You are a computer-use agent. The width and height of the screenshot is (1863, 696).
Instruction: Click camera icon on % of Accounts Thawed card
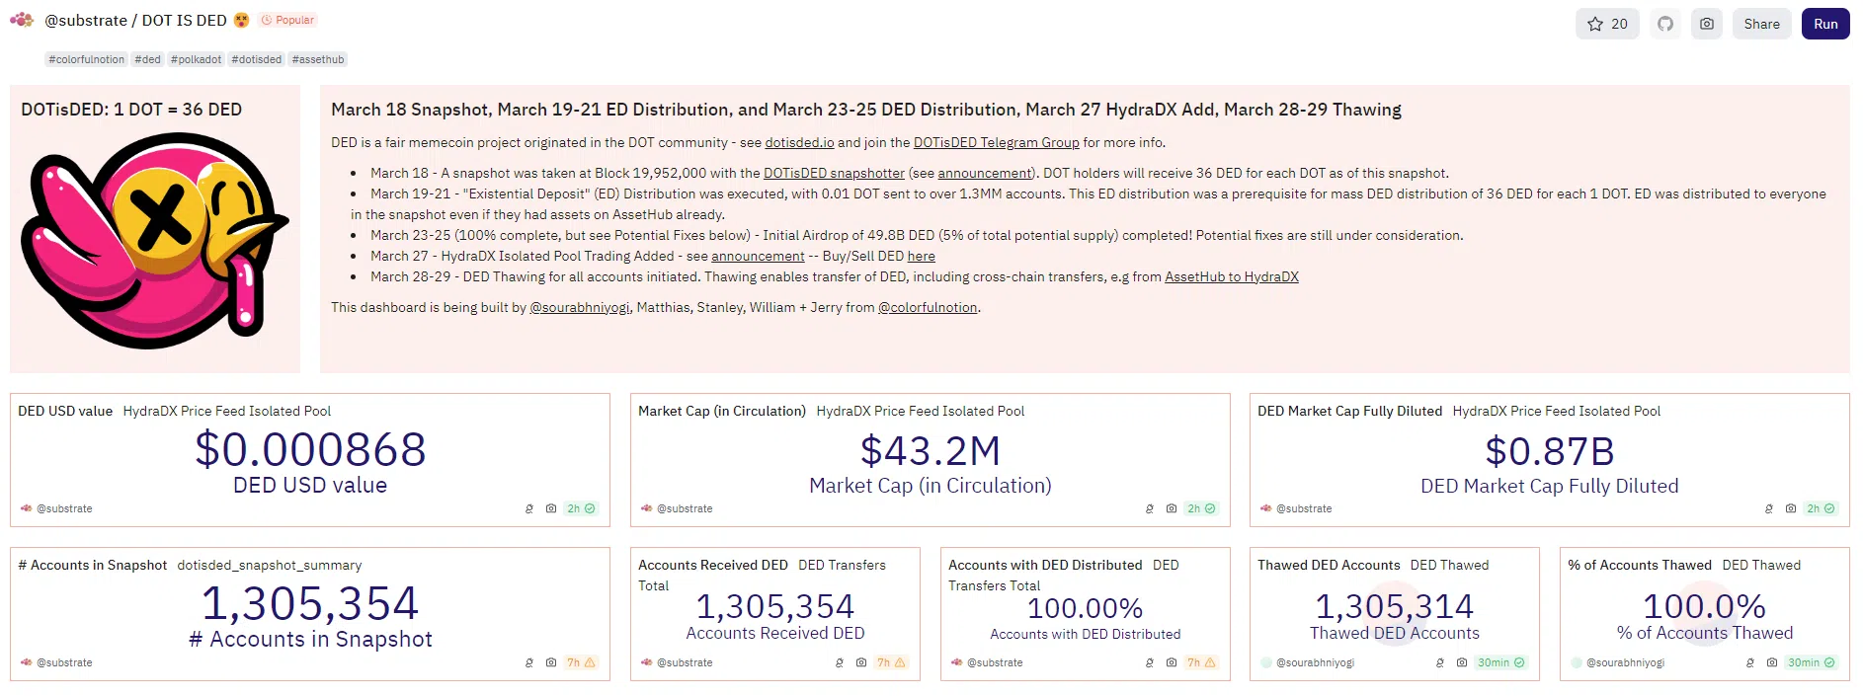pyautogui.click(x=1772, y=663)
